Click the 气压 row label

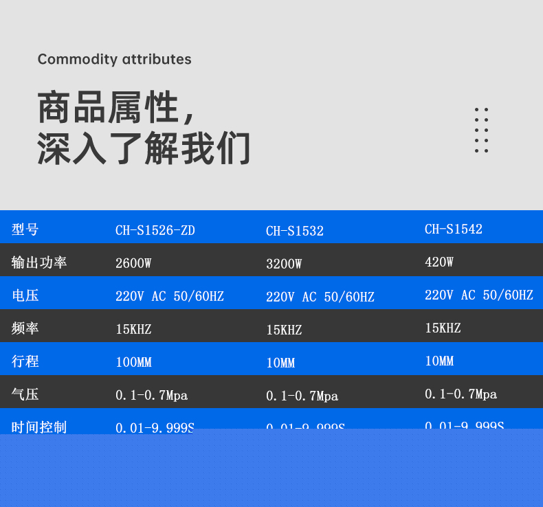pyautogui.click(x=25, y=394)
